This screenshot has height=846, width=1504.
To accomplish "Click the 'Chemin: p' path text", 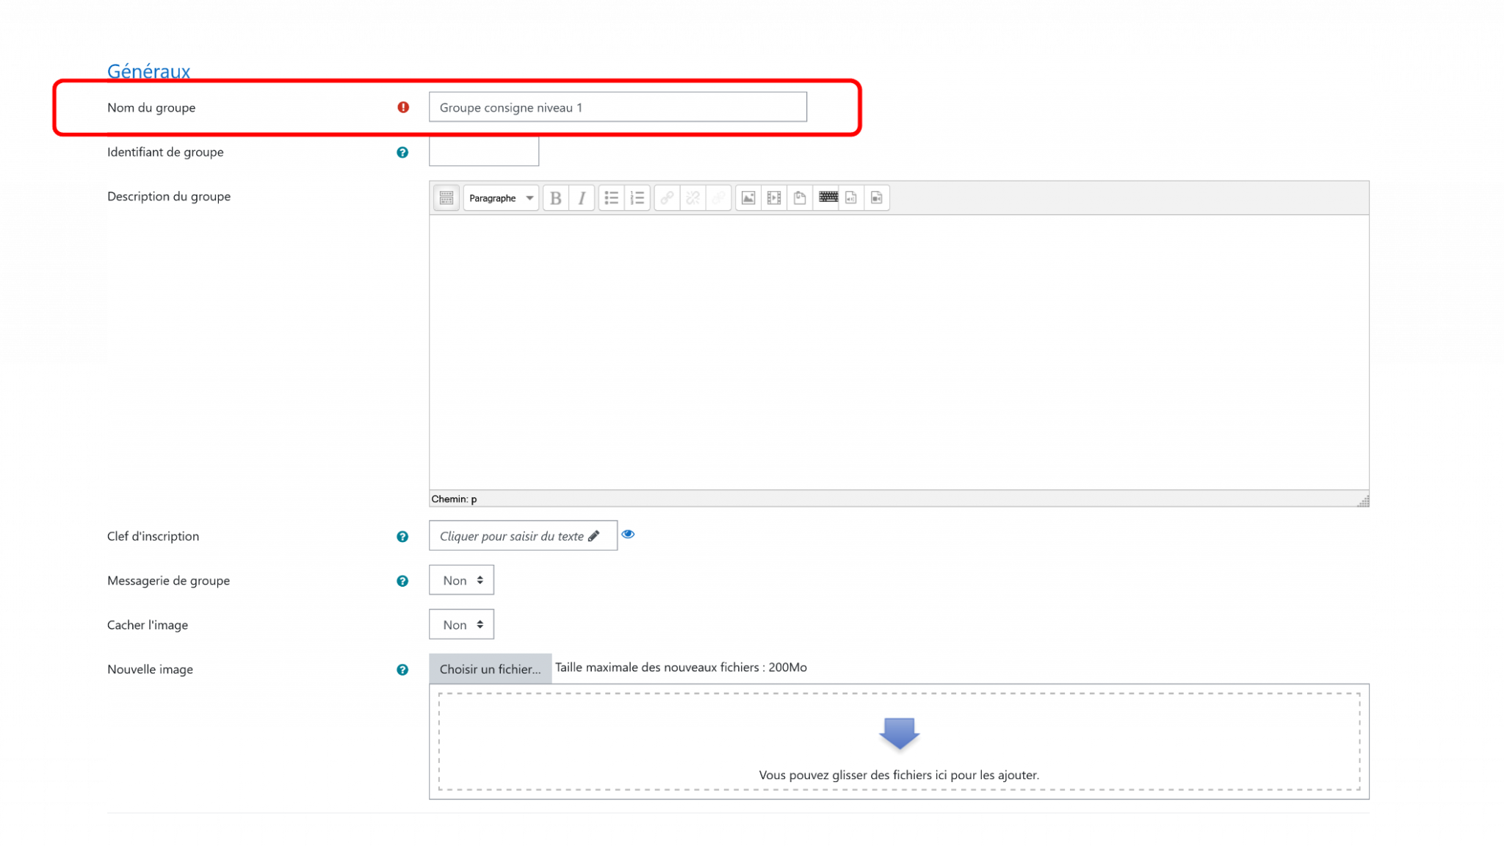I will 454,499.
